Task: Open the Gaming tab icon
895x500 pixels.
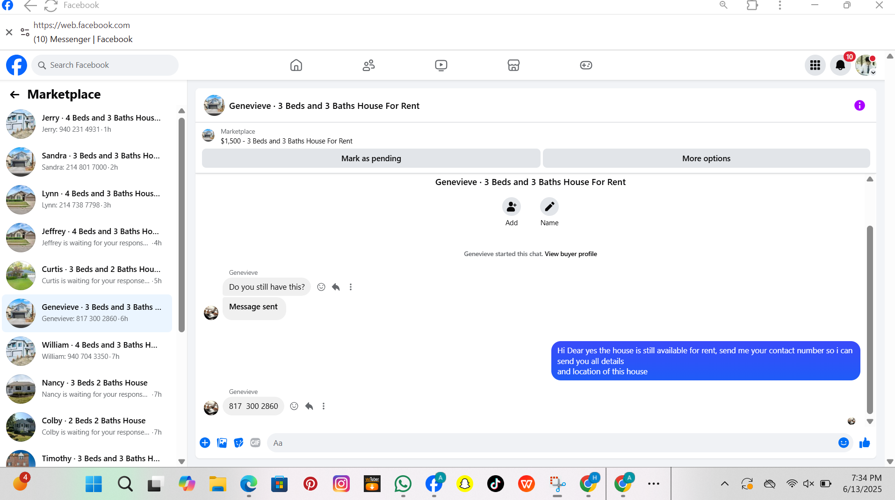Action: (586, 65)
